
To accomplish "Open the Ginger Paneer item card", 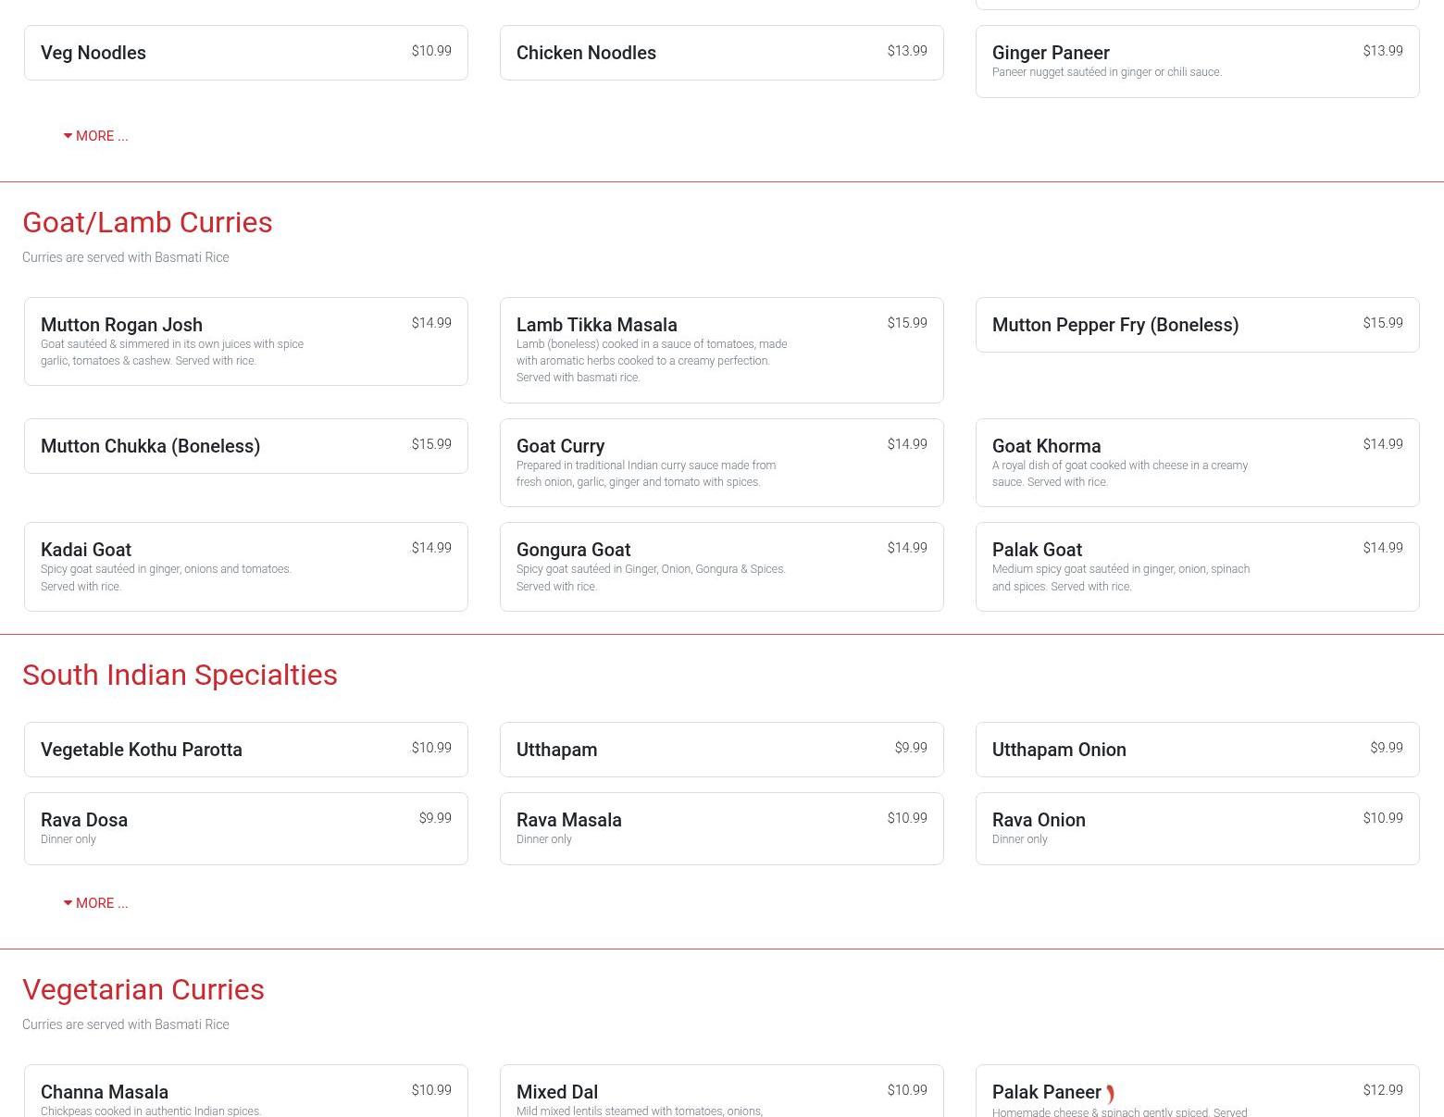I will click(x=1197, y=61).
